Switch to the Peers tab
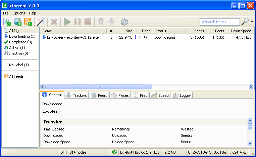The width and height of the screenshot is (256, 157). pos(99,95)
